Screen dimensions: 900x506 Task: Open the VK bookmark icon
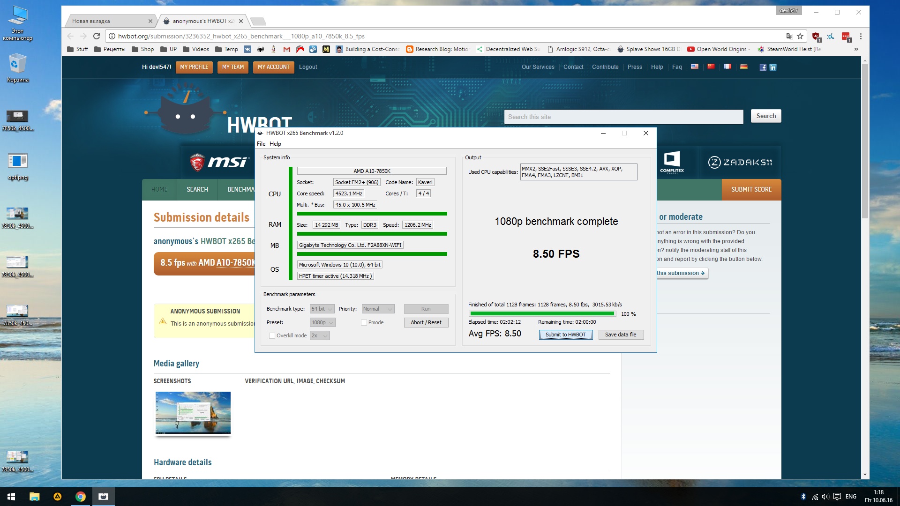pyautogui.click(x=247, y=49)
